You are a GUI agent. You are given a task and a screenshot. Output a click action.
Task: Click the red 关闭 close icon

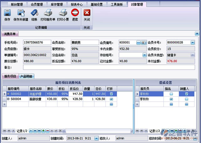pos(87,13)
